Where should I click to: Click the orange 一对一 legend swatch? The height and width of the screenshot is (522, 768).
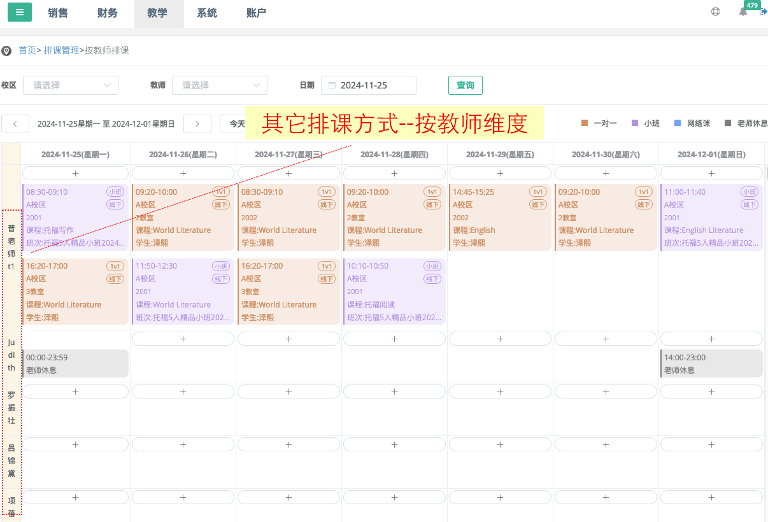585,123
